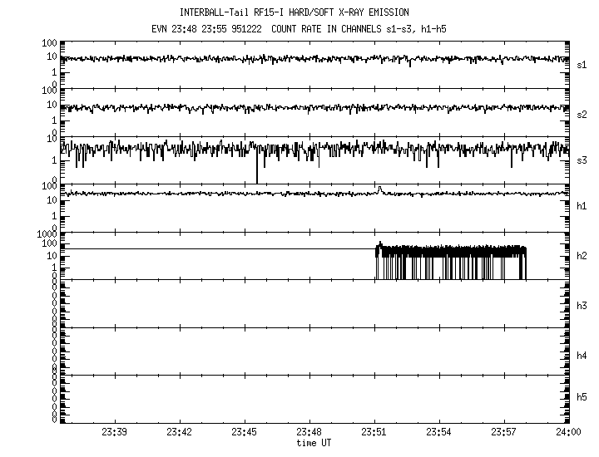Screen dimensions: 599x457
Task: Select the h2 channel label
Action: click(582, 256)
